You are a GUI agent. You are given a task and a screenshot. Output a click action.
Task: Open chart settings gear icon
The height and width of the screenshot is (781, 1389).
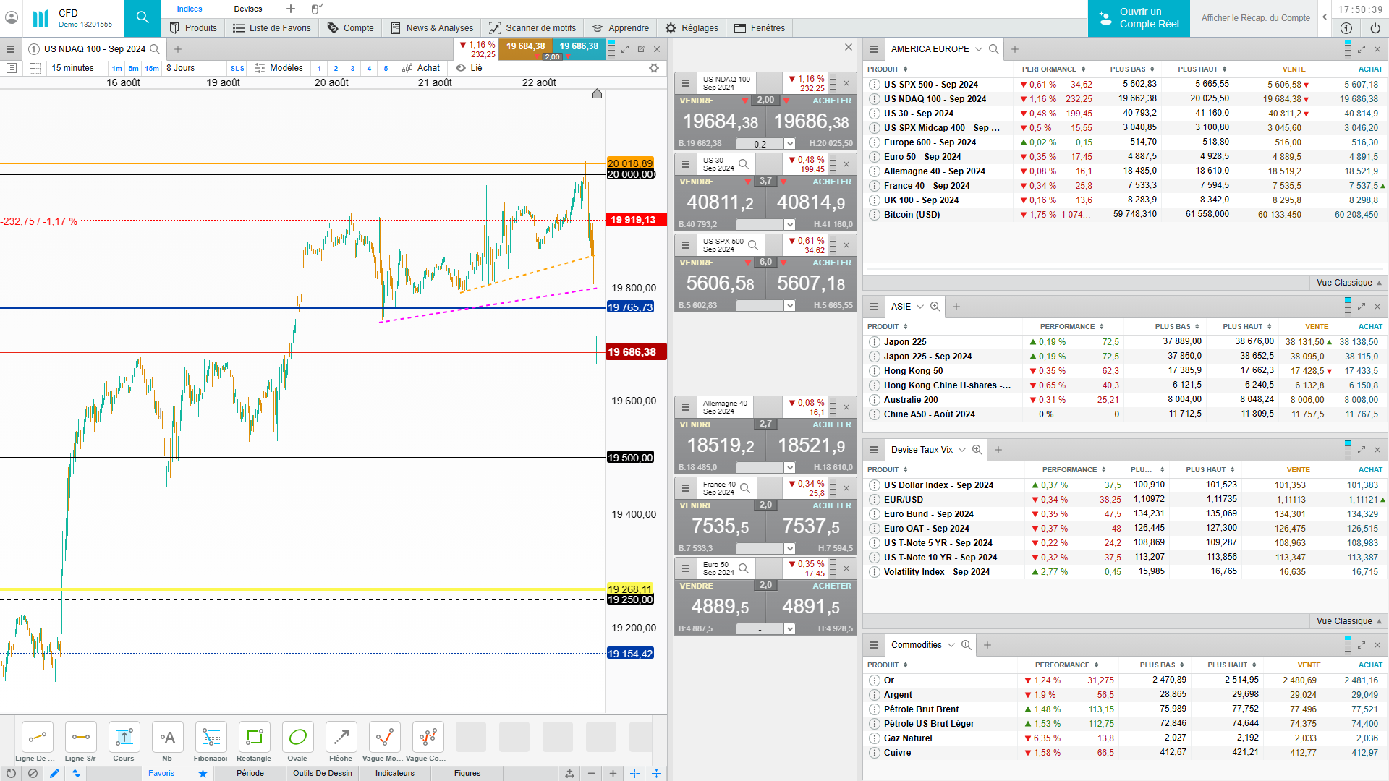point(654,68)
